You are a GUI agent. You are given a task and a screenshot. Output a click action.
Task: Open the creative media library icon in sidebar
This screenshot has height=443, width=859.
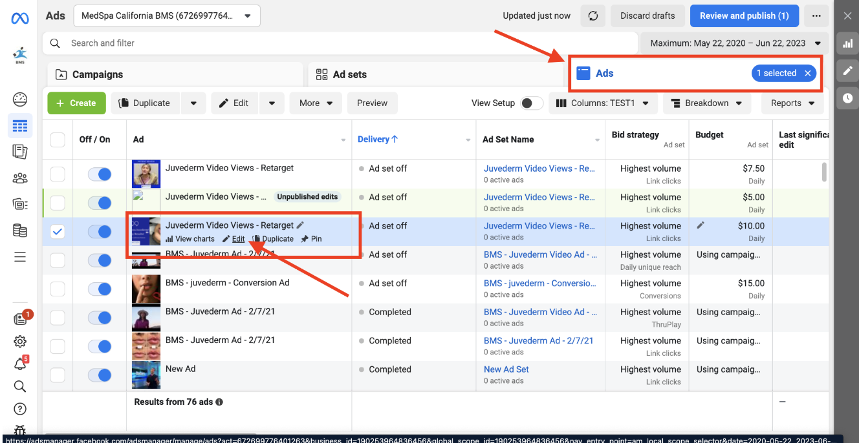20,205
